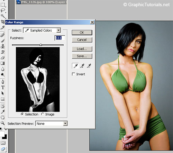
Task: Select the Gradient tool
Action: [x=2, y=63]
